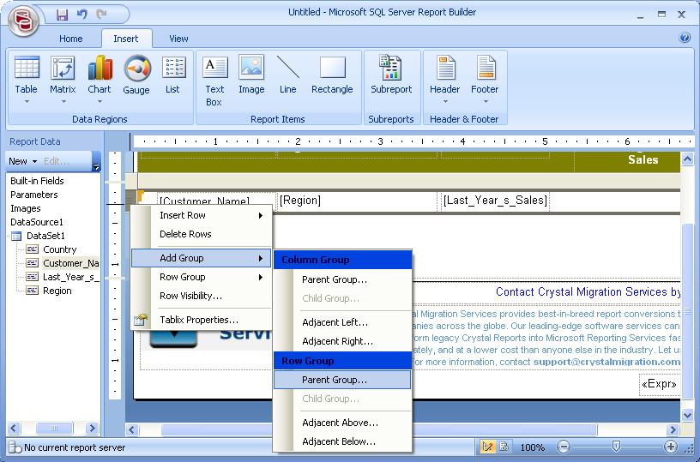Viewport: 700px width, 462px height.
Task: Open the Chart dropdown arrow
Action: pos(100,102)
